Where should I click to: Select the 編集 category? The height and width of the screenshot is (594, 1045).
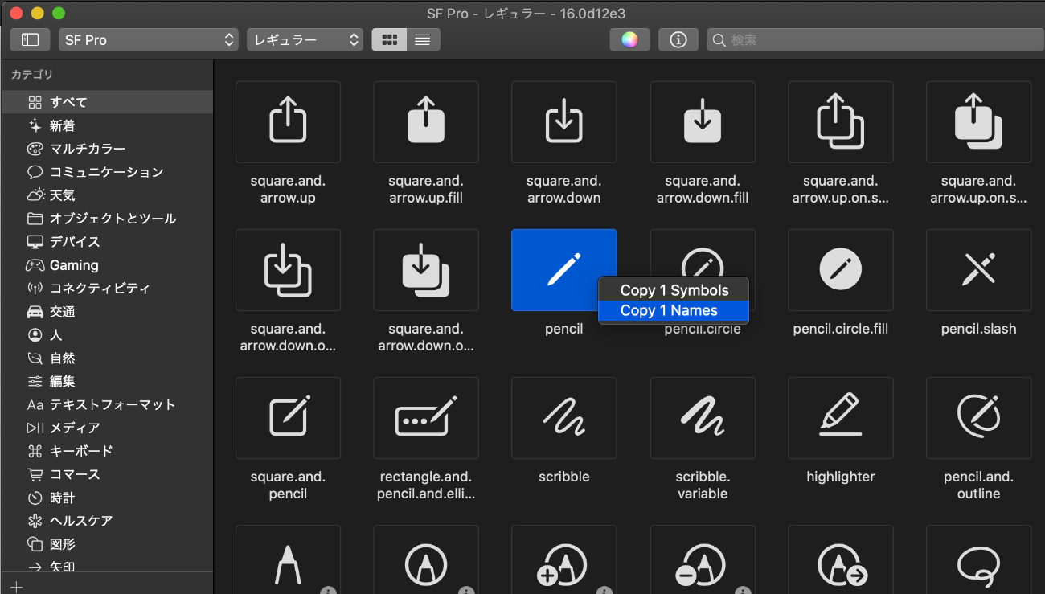107,382
